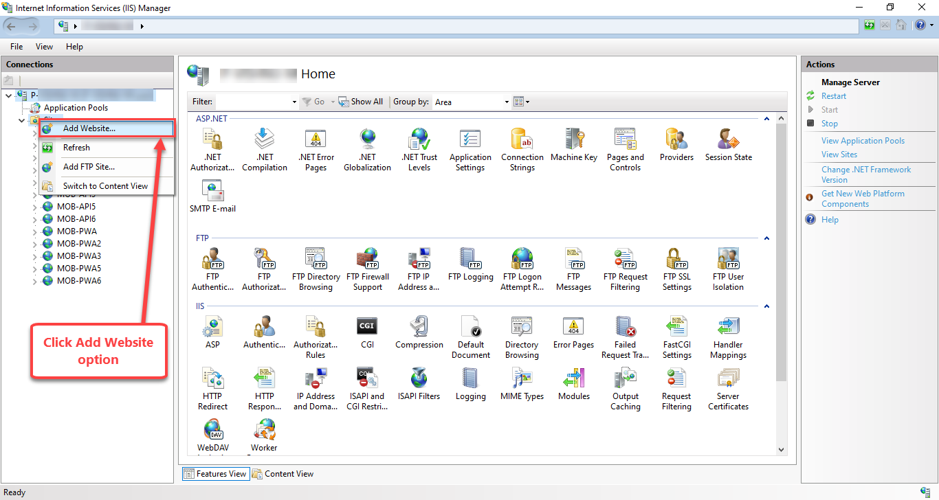Screen dimensions: 939x500
Task: Open View Application Pools
Action: pyautogui.click(x=863, y=140)
